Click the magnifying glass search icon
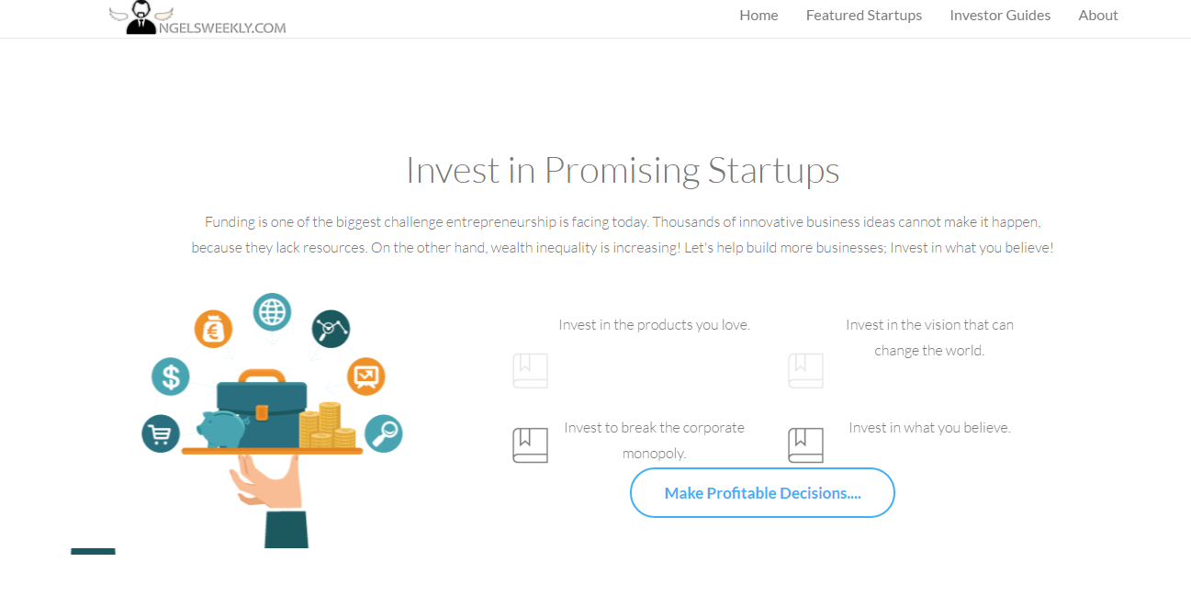The height and width of the screenshot is (607, 1191). [x=383, y=433]
